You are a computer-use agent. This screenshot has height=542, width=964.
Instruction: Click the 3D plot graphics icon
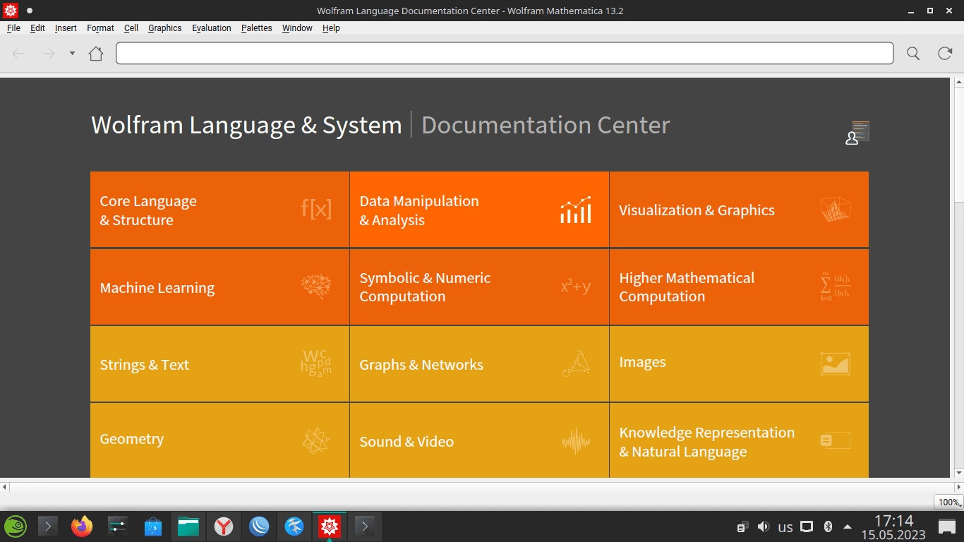pos(836,210)
